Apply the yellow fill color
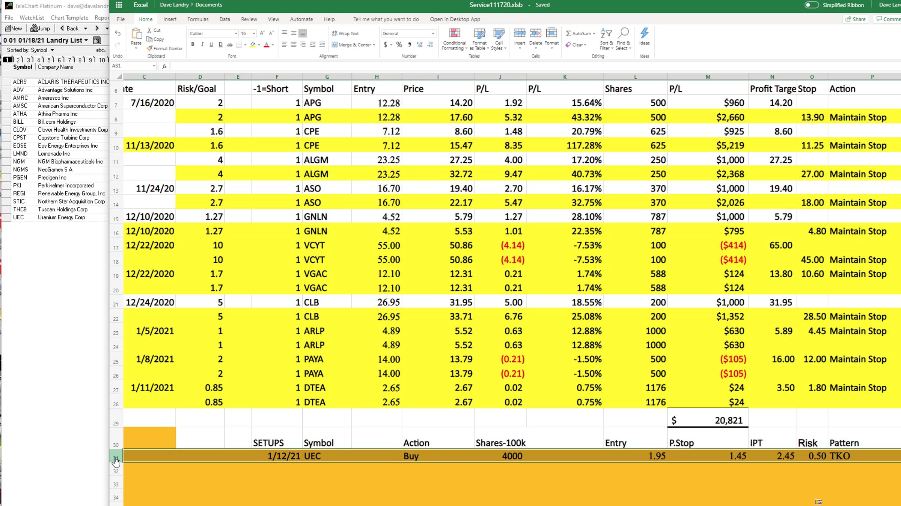Image resolution: width=901 pixels, height=506 pixels. [x=253, y=45]
